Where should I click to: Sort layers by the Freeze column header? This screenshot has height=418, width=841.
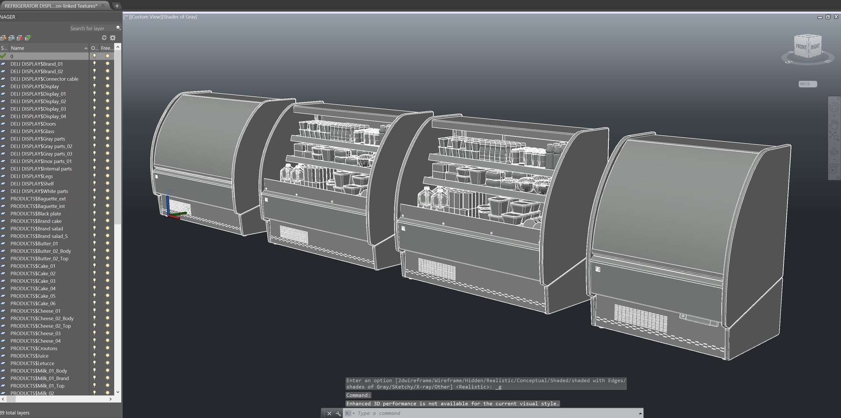coord(106,48)
